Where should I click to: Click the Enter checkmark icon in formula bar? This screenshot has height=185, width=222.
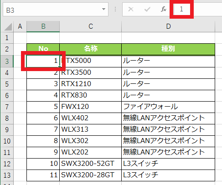coord(147,10)
